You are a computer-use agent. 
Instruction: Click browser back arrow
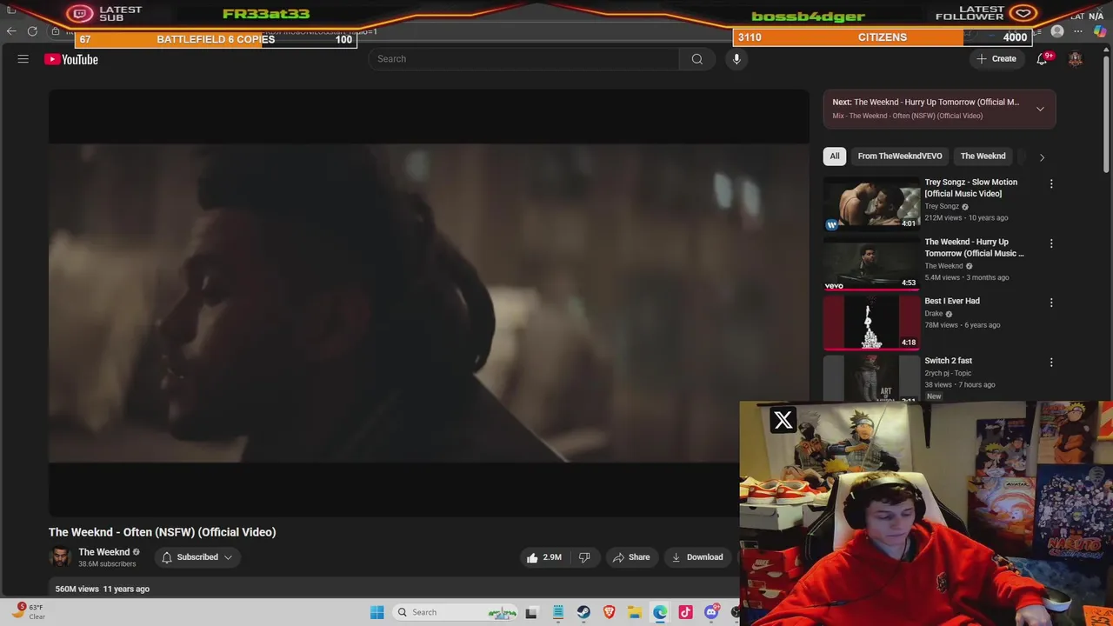click(11, 31)
